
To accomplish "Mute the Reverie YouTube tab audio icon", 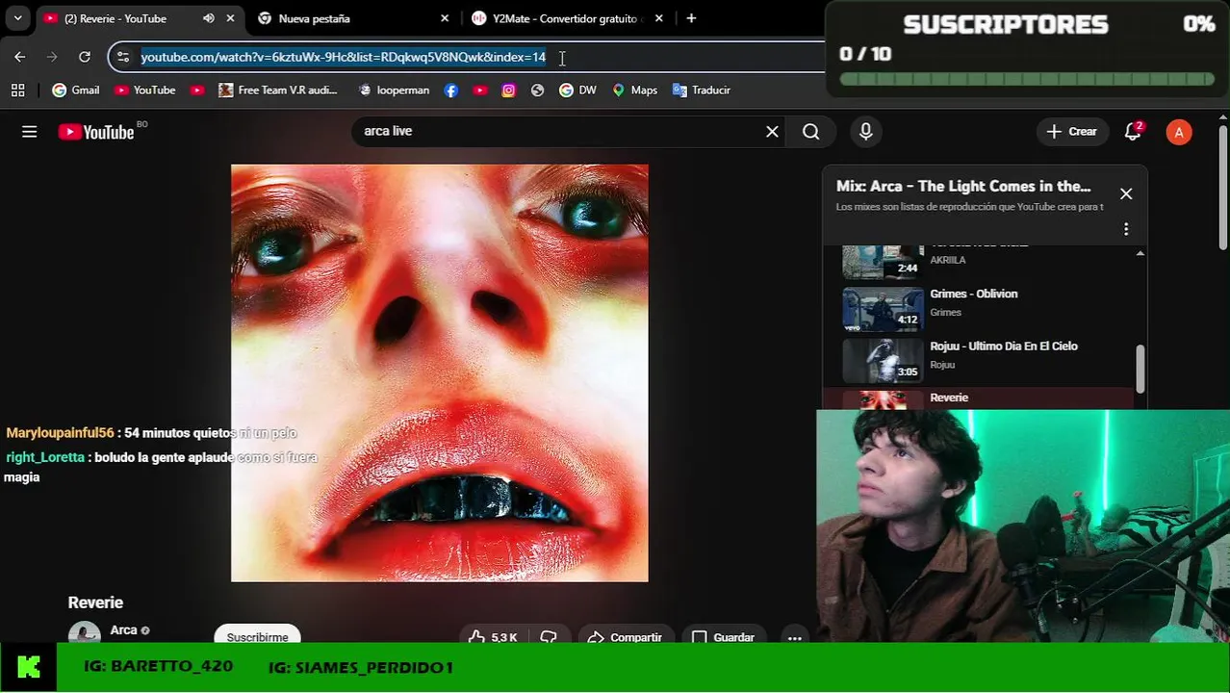I will click(209, 18).
